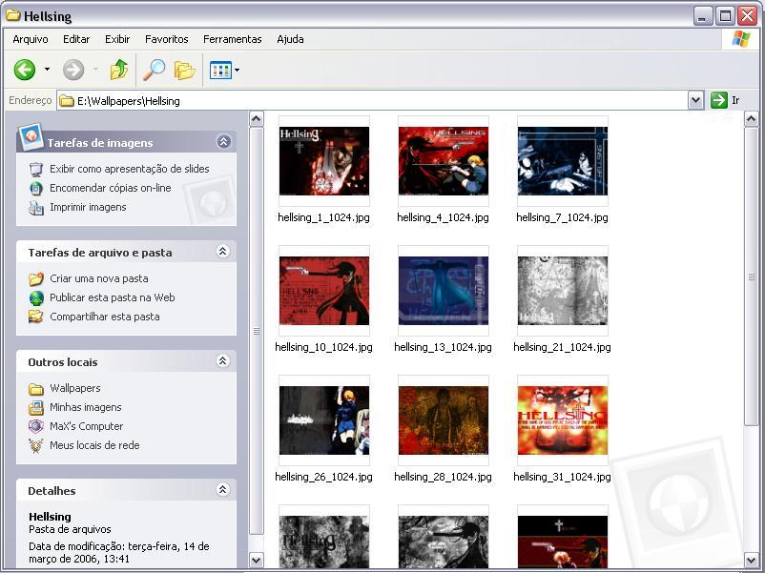Click the shared folder icon
The width and height of the screenshot is (765, 573).
[x=36, y=317]
